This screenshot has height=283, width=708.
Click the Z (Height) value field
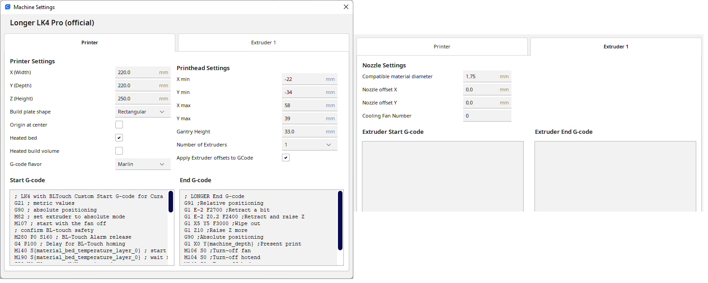click(x=136, y=99)
